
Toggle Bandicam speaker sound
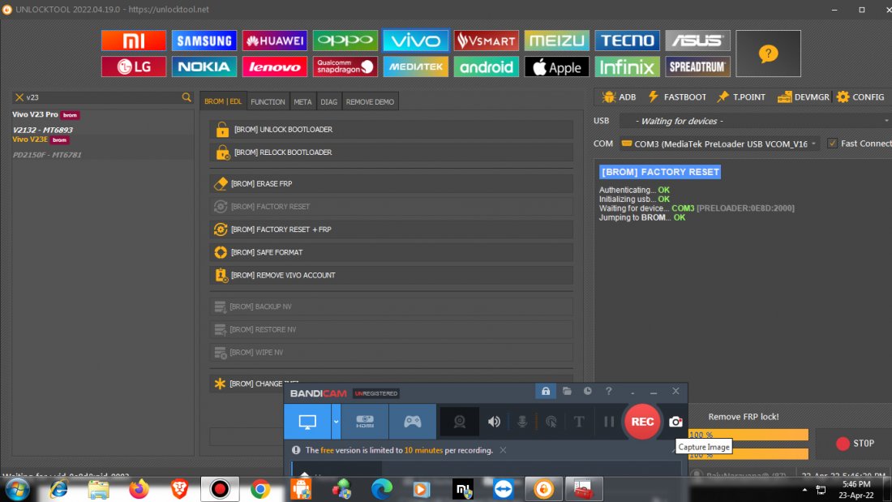point(494,422)
